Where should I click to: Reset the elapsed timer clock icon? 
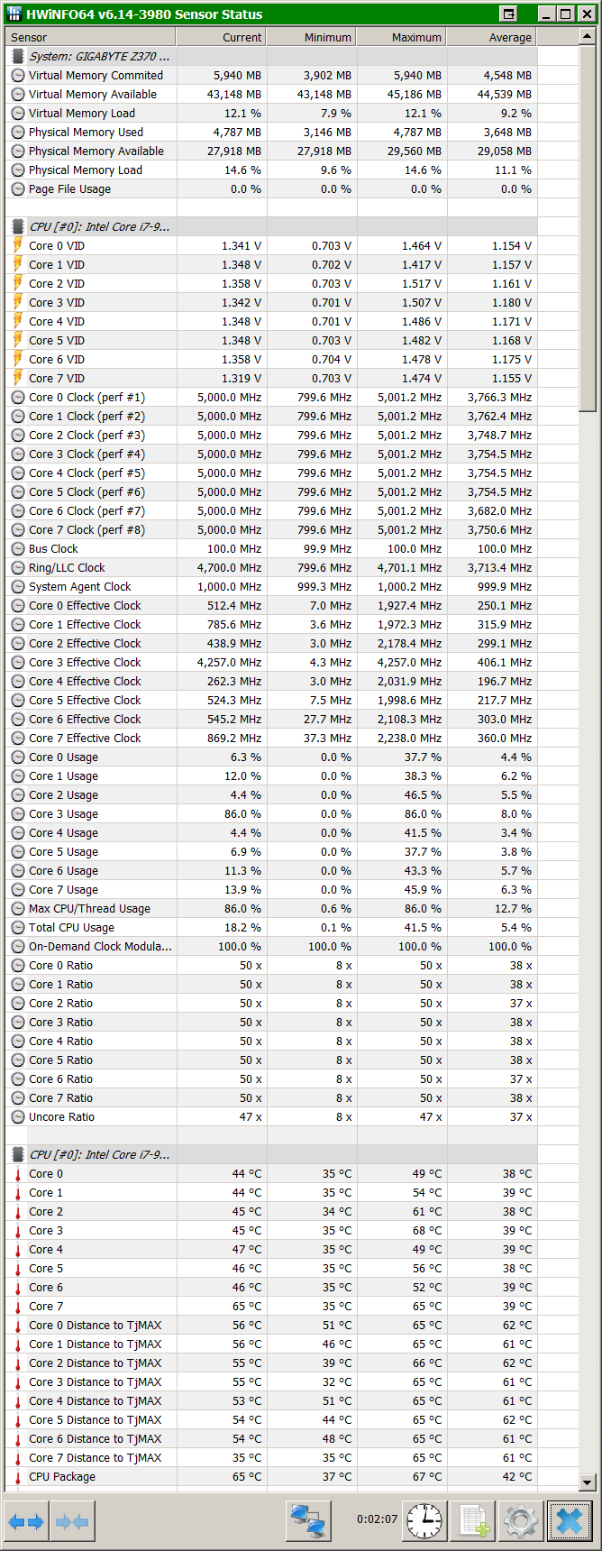click(424, 1521)
